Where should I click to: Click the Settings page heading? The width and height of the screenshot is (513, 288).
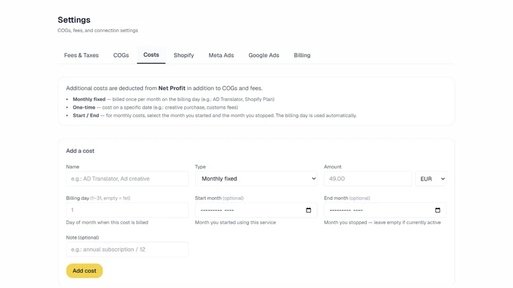point(74,20)
